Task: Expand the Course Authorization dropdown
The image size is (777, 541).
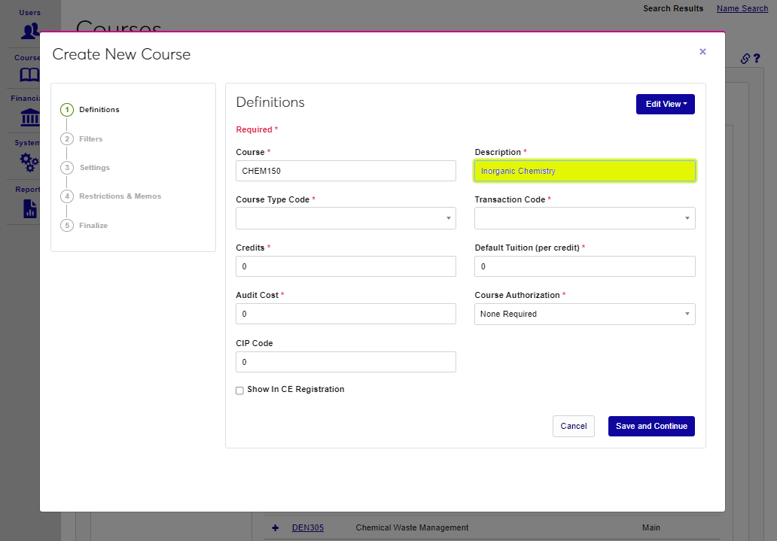Action: tap(584, 314)
